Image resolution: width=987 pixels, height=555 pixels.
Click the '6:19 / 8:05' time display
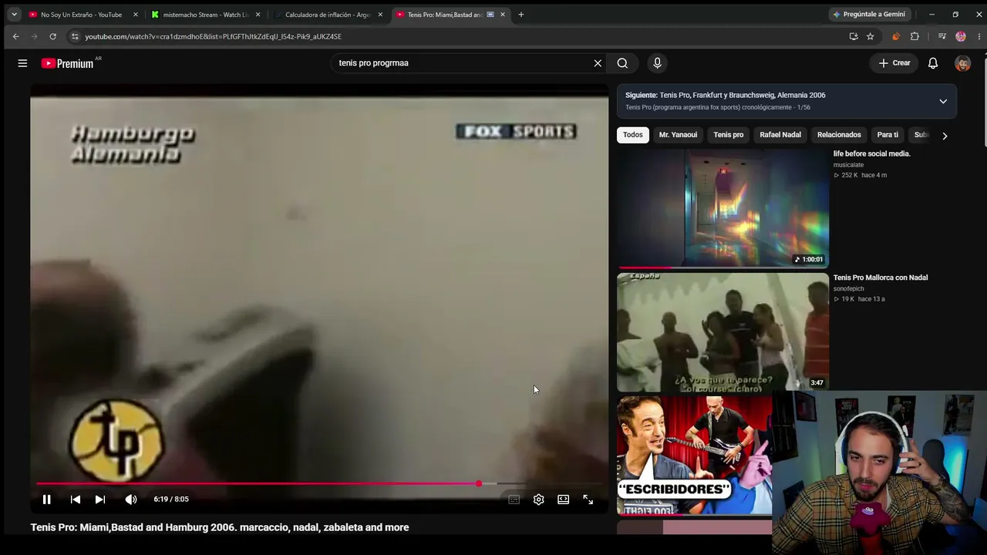(171, 499)
